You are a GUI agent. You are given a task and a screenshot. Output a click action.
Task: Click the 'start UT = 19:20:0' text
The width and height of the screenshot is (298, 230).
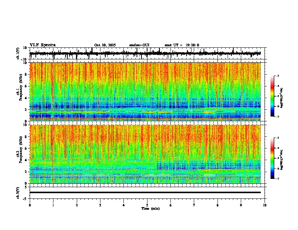[182, 45]
